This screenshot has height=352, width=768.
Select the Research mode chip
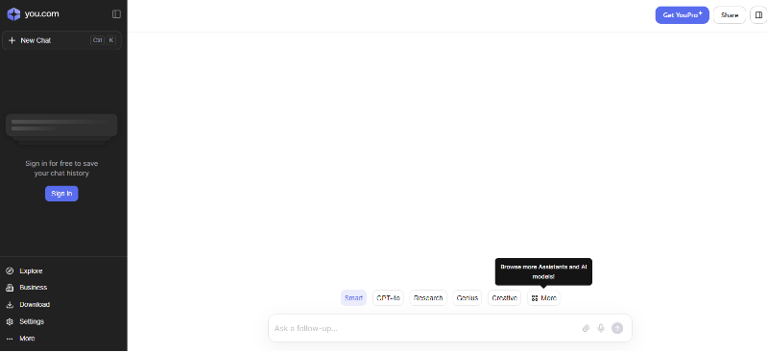[x=428, y=297]
